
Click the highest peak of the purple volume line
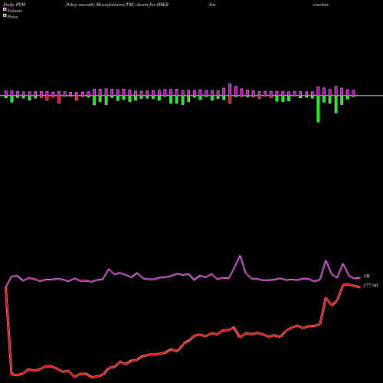click(x=240, y=256)
